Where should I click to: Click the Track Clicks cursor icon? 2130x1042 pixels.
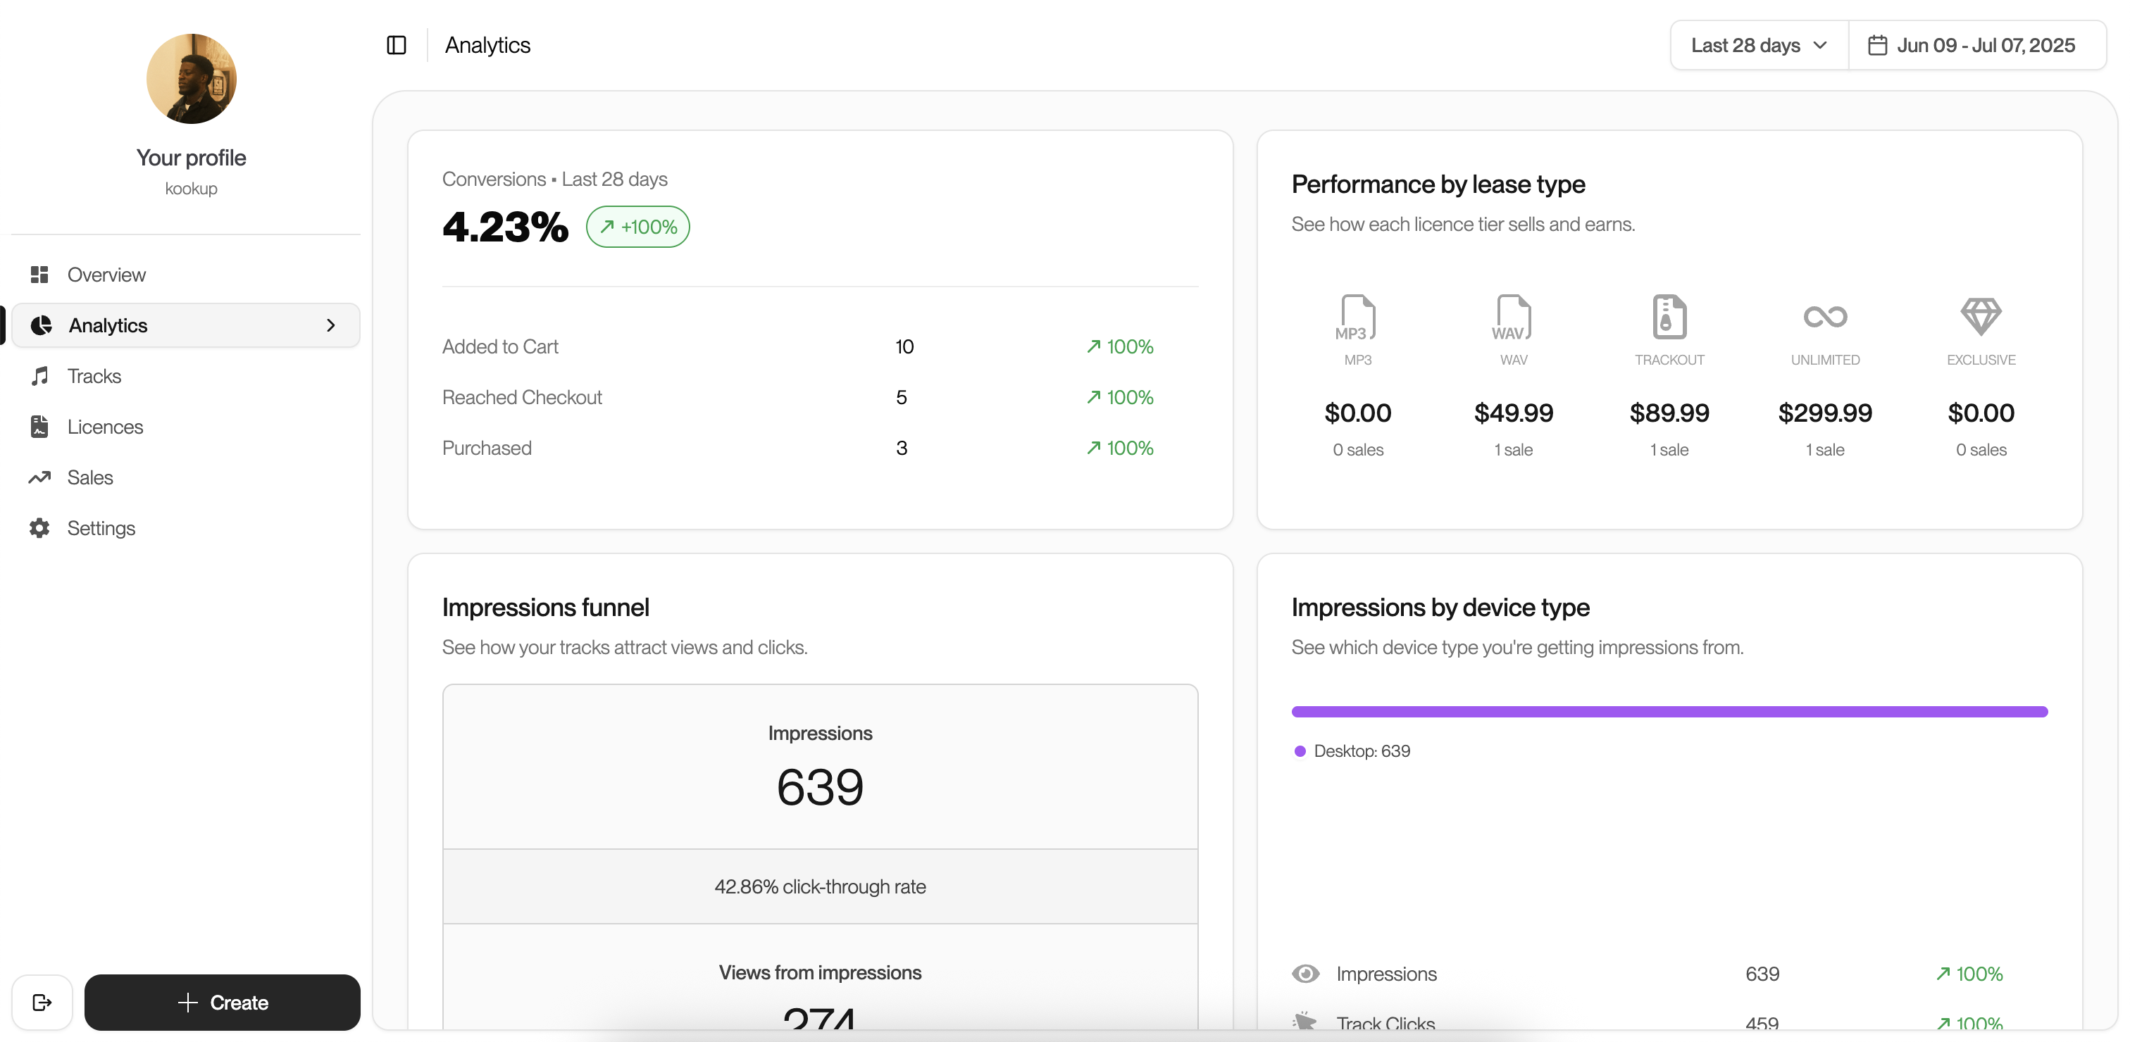pyautogui.click(x=1306, y=1022)
